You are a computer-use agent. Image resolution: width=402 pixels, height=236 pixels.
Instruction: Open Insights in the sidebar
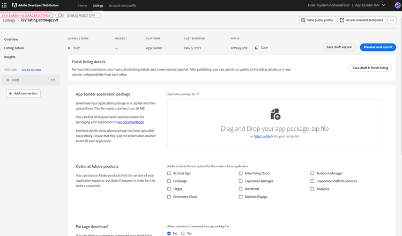pyautogui.click(x=10, y=57)
